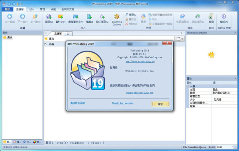Click the clear registration info link
Image resolution: width=239 pixels, height=151 pixels.
(x=78, y=103)
